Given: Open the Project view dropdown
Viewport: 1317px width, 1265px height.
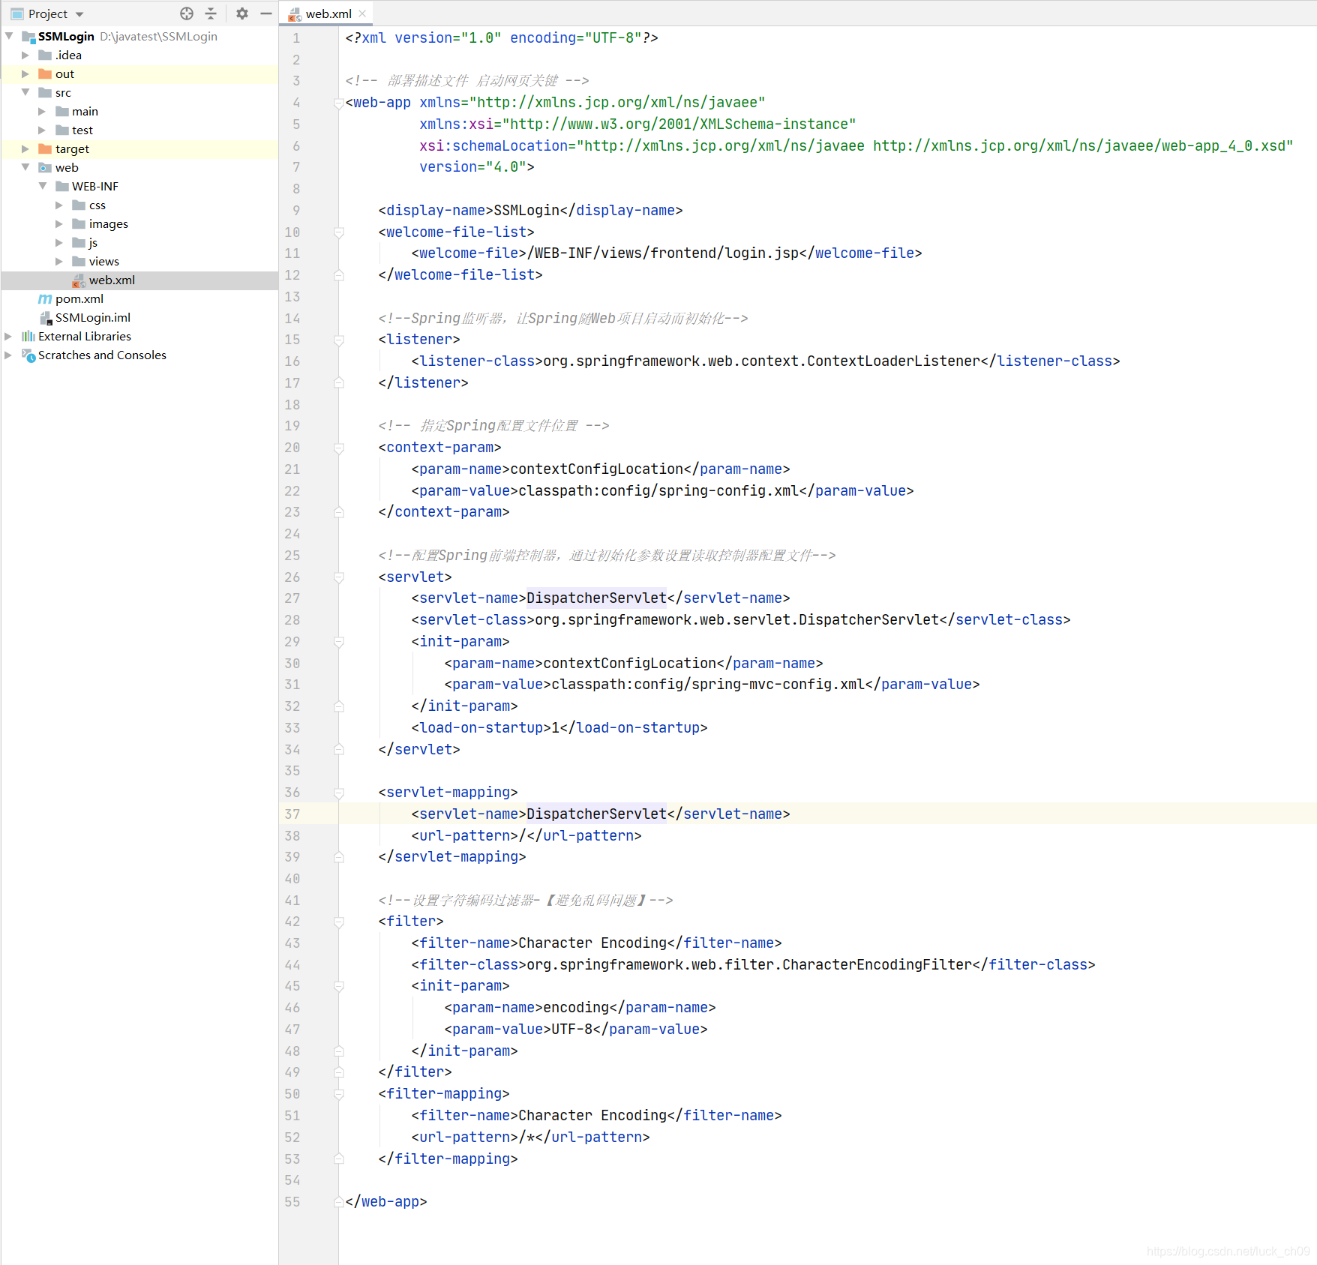Looking at the screenshot, I should pos(79,14).
